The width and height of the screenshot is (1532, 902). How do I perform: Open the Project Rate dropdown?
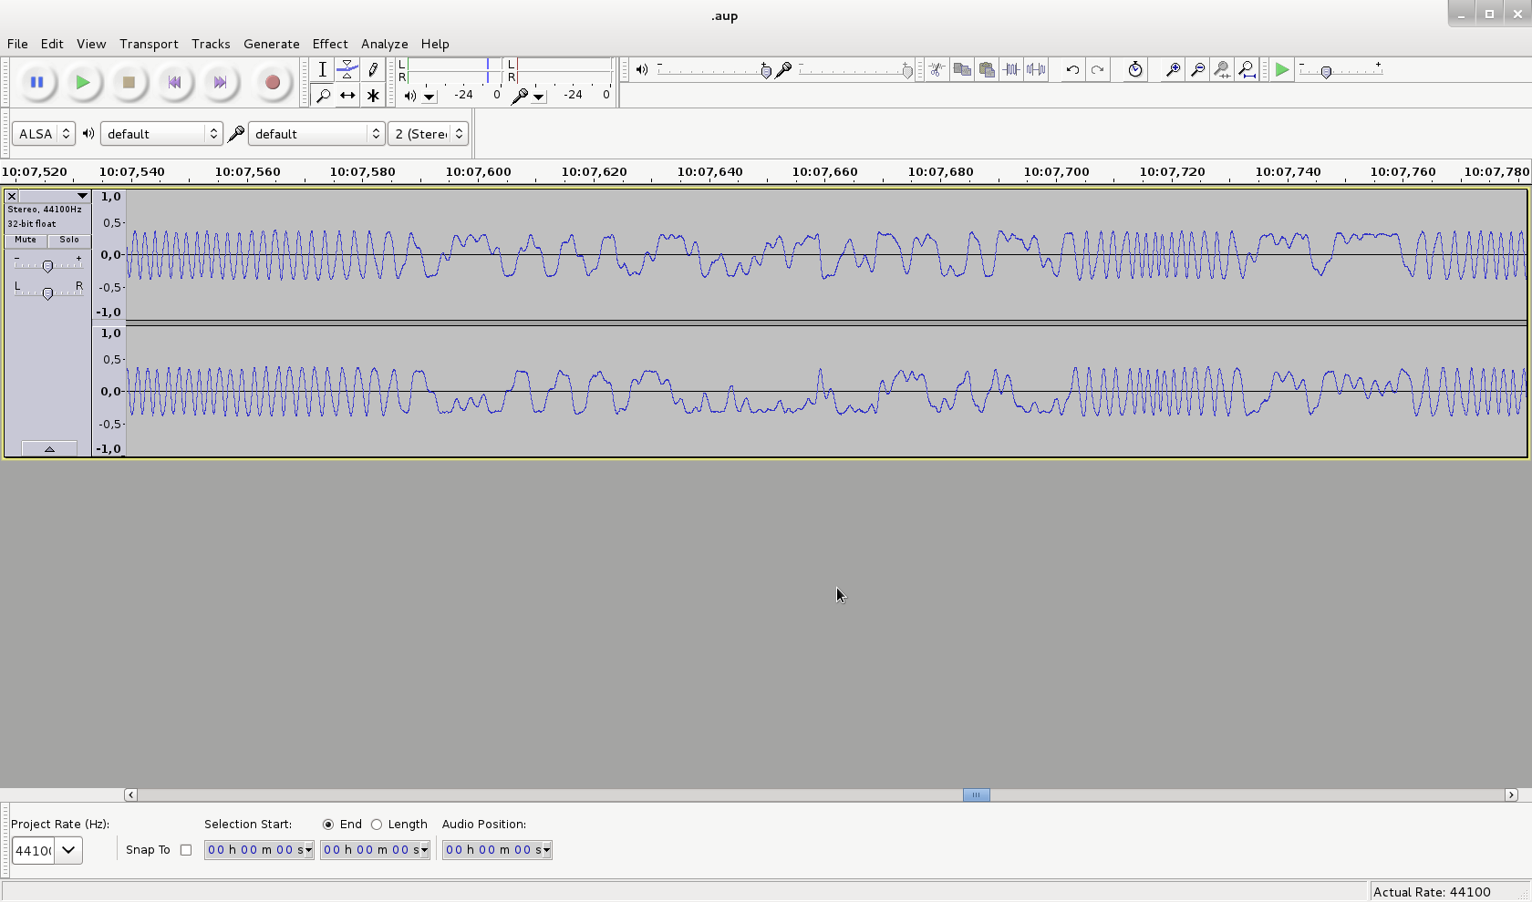(x=69, y=850)
